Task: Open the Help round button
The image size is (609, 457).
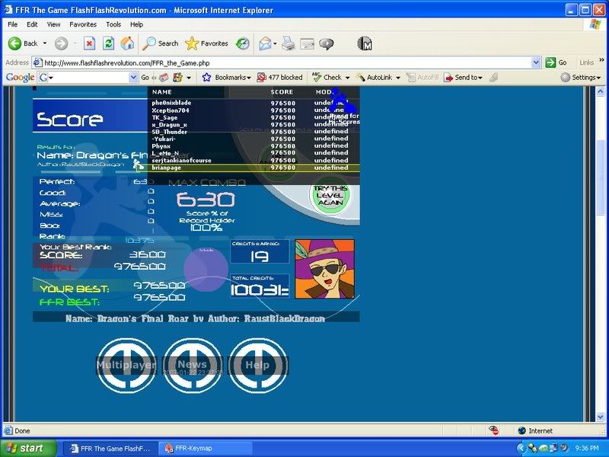Action: coord(257,365)
